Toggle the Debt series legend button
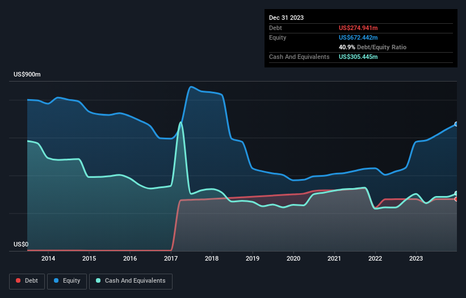Screen dimensions: 466x298 pyautogui.click(x=27, y=281)
